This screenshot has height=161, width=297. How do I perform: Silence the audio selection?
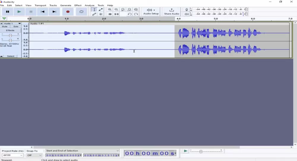pos(116,14)
